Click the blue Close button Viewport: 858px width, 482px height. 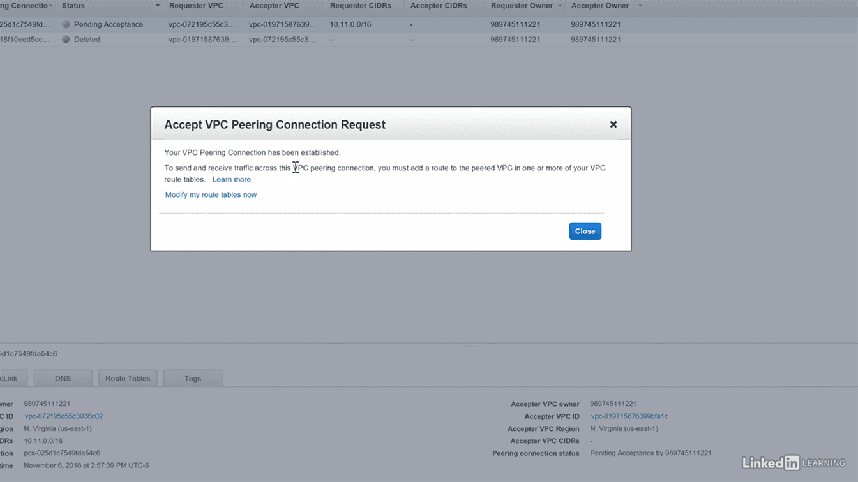coord(585,231)
